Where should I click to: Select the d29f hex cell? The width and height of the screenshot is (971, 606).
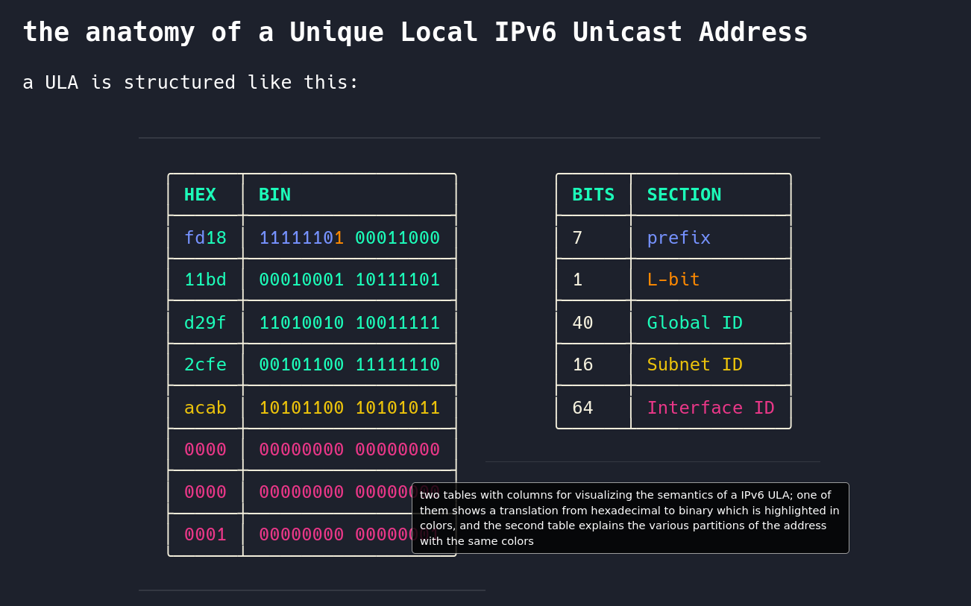(205, 323)
